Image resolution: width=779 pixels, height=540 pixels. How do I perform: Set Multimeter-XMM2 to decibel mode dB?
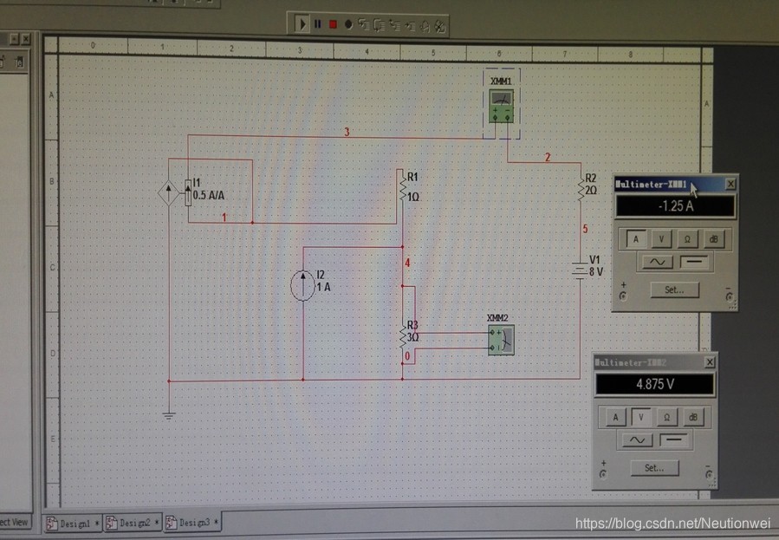[x=693, y=417]
